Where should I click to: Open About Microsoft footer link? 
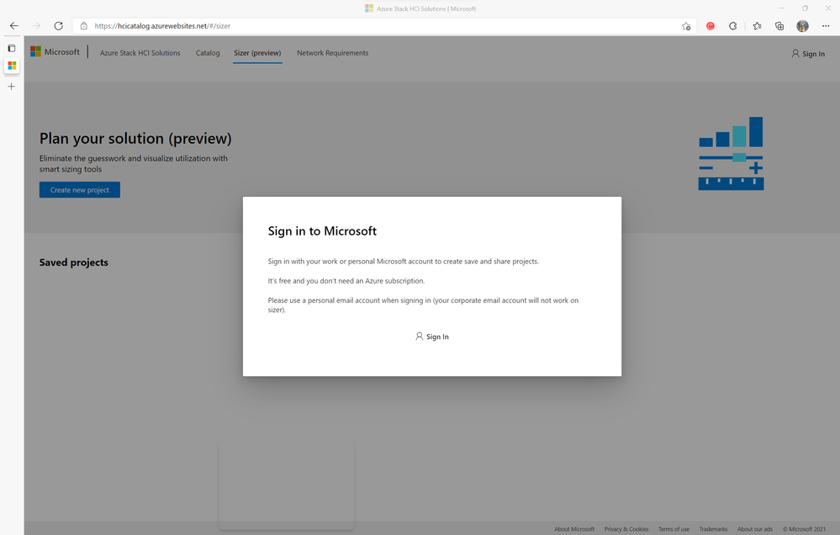point(574,529)
